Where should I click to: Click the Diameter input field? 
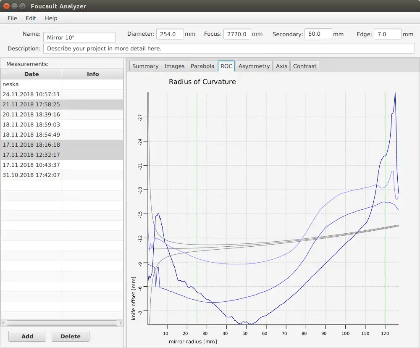(x=170, y=34)
